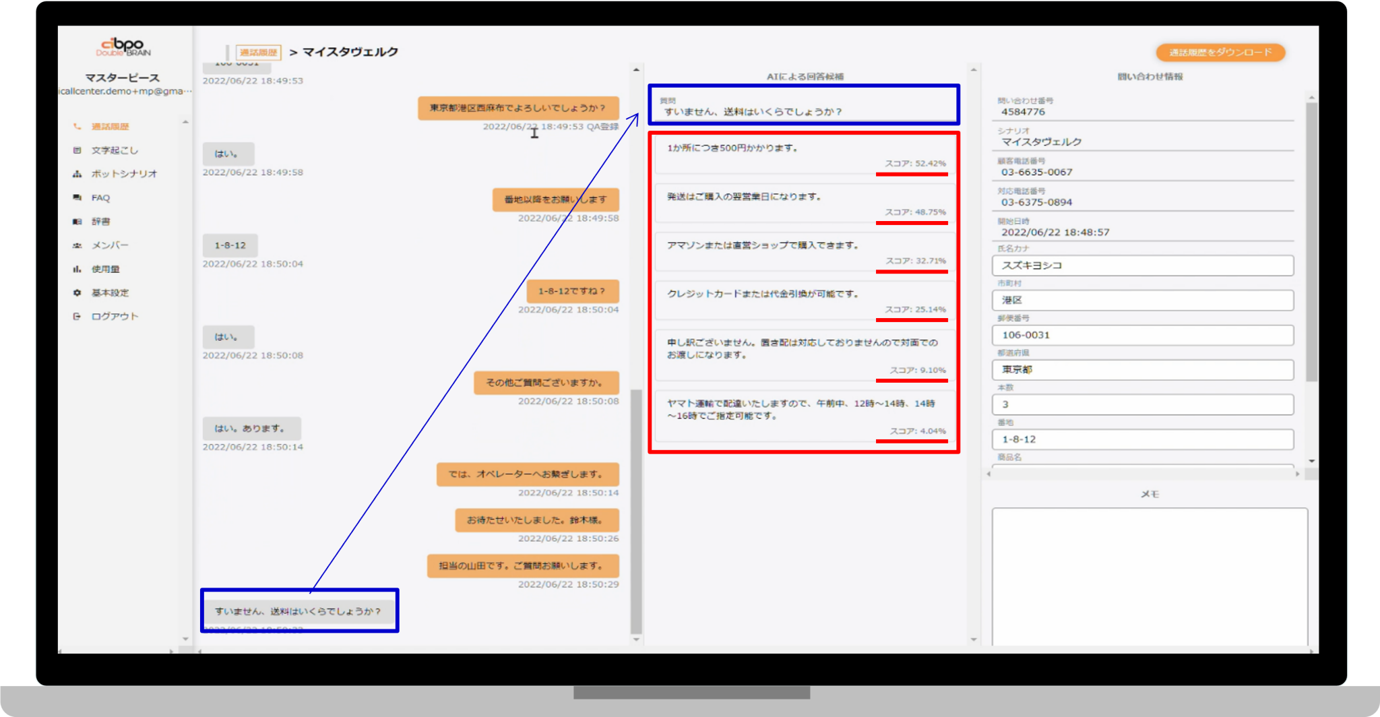This screenshot has height=717, width=1380.
Task: Select the 通話履歴 breadcrumb label
Action: click(x=258, y=51)
